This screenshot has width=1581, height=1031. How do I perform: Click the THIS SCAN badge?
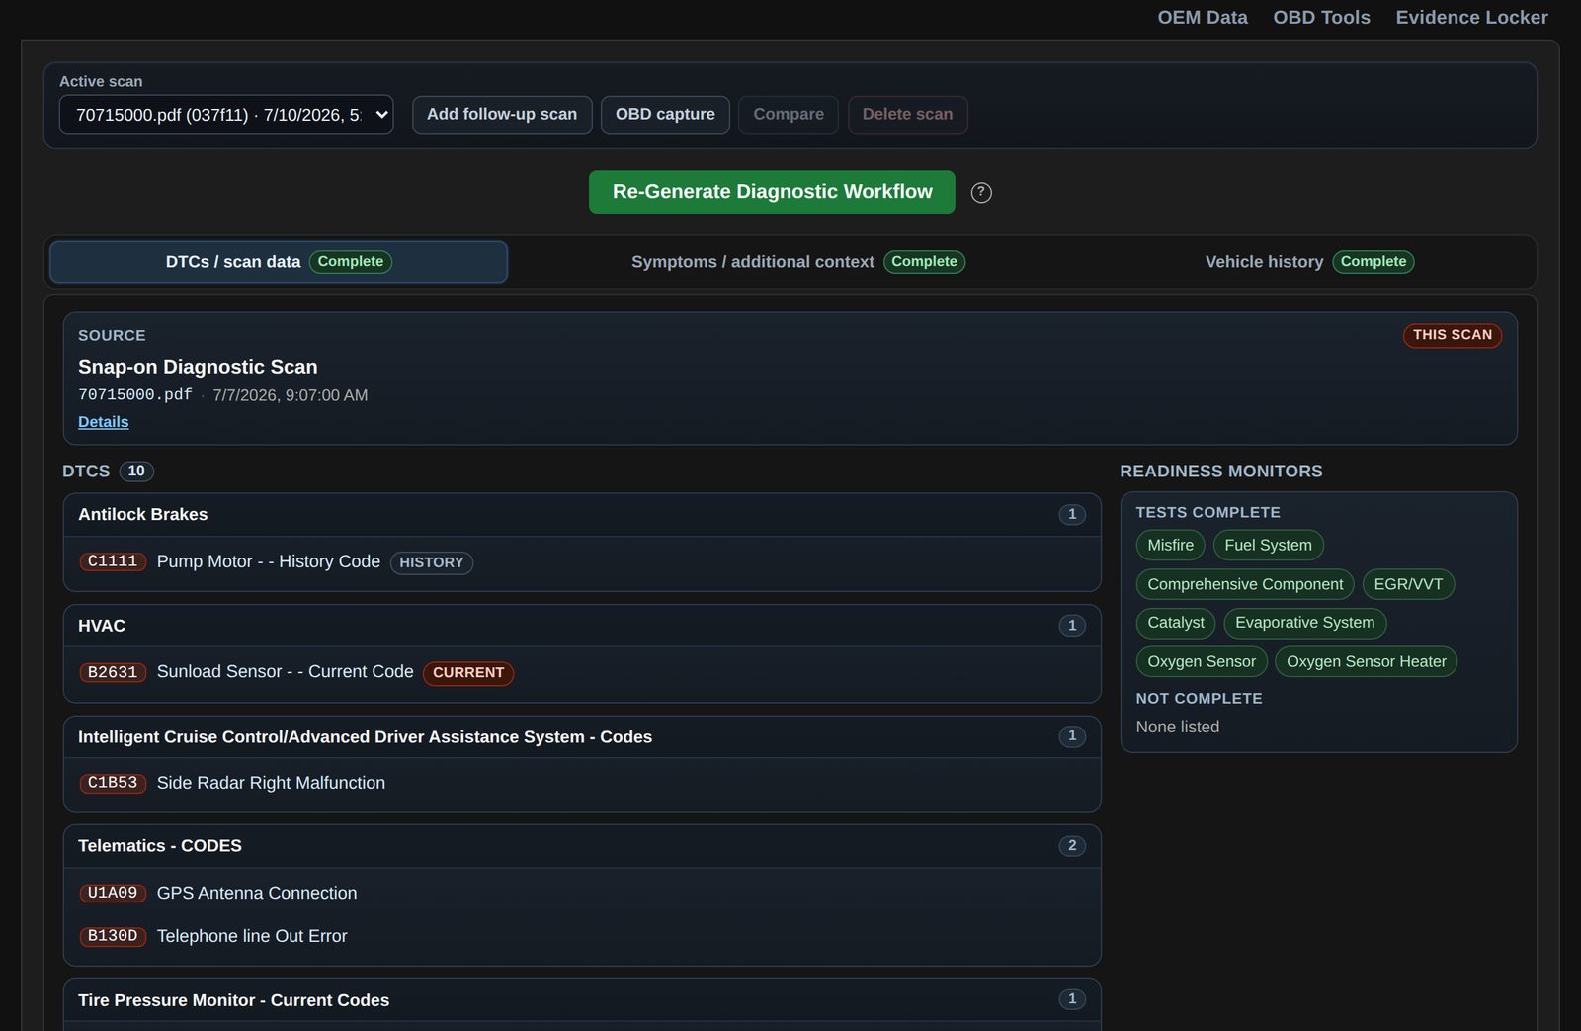click(x=1452, y=335)
